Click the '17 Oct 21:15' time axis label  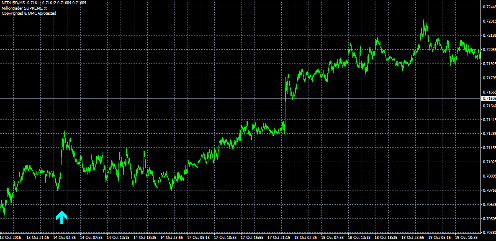(x=279, y=237)
